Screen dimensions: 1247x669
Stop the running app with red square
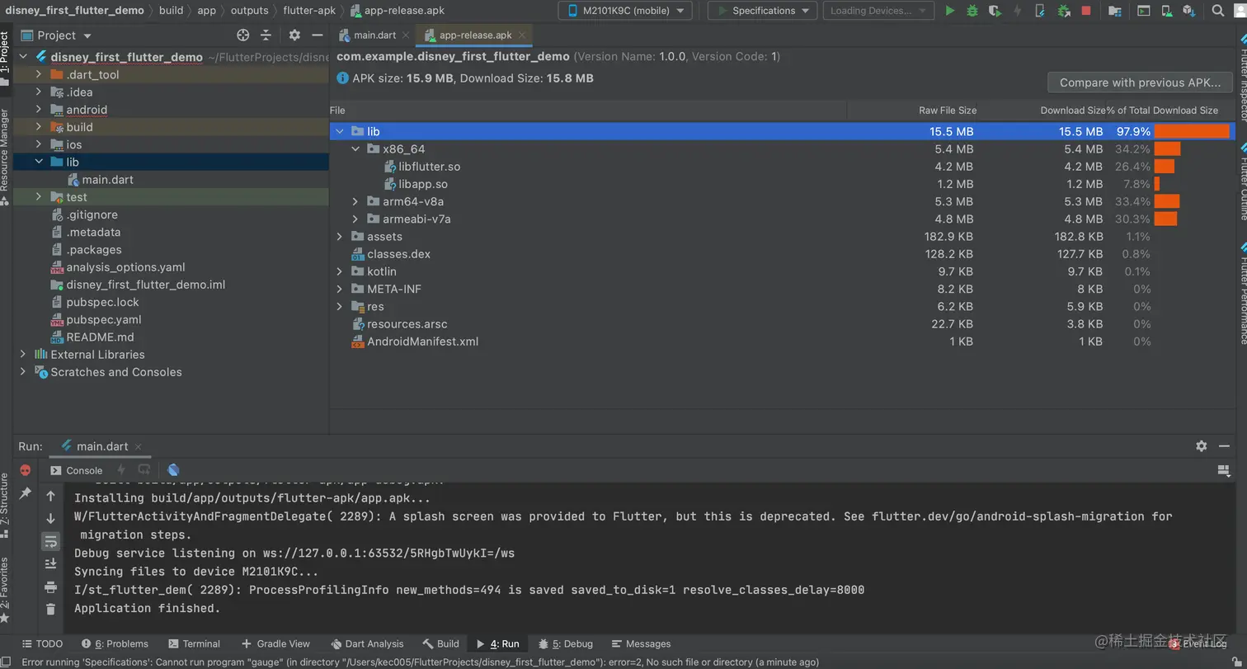pos(1086,11)
